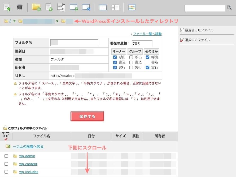Click the search magnifier icon
The width and height of the screenshot is (236, 177).
pos(229,8)
